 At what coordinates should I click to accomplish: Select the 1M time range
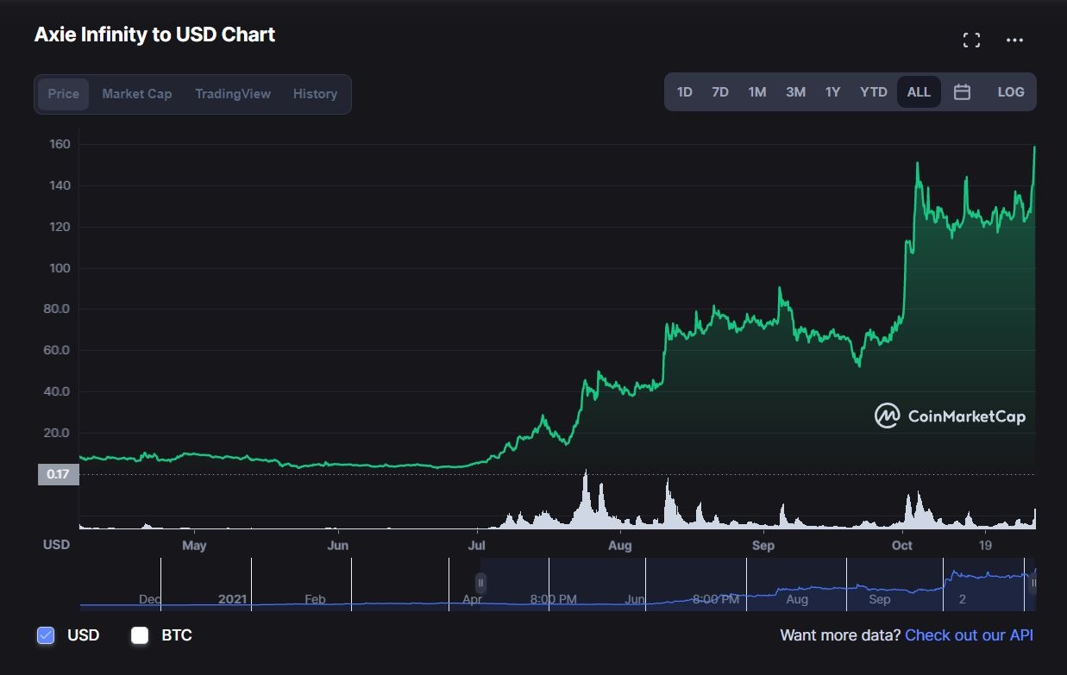756,92
